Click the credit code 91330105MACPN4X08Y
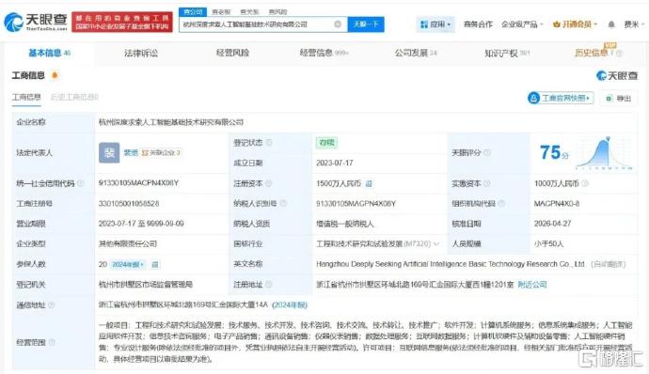Screen dimensions: 649x374 pos(138,183)
